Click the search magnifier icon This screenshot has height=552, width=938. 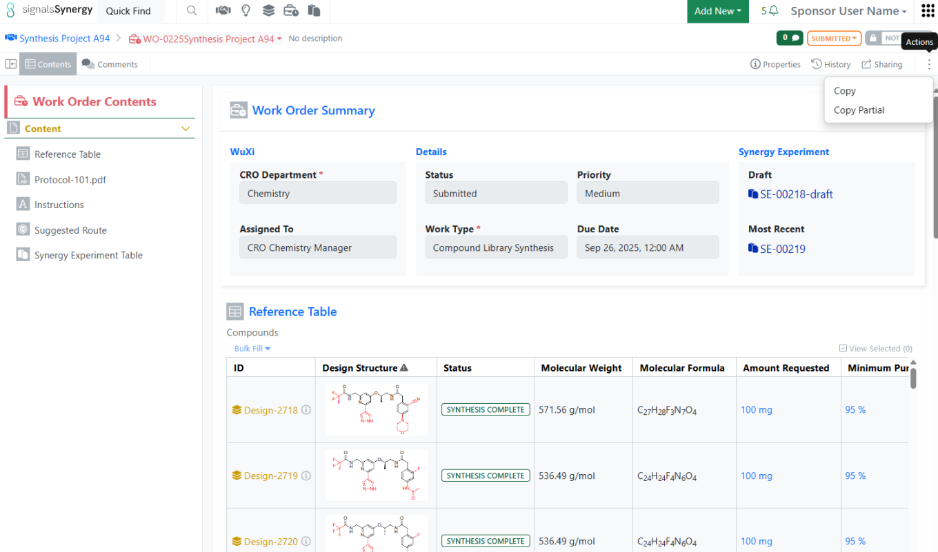(x=192, y=11)
